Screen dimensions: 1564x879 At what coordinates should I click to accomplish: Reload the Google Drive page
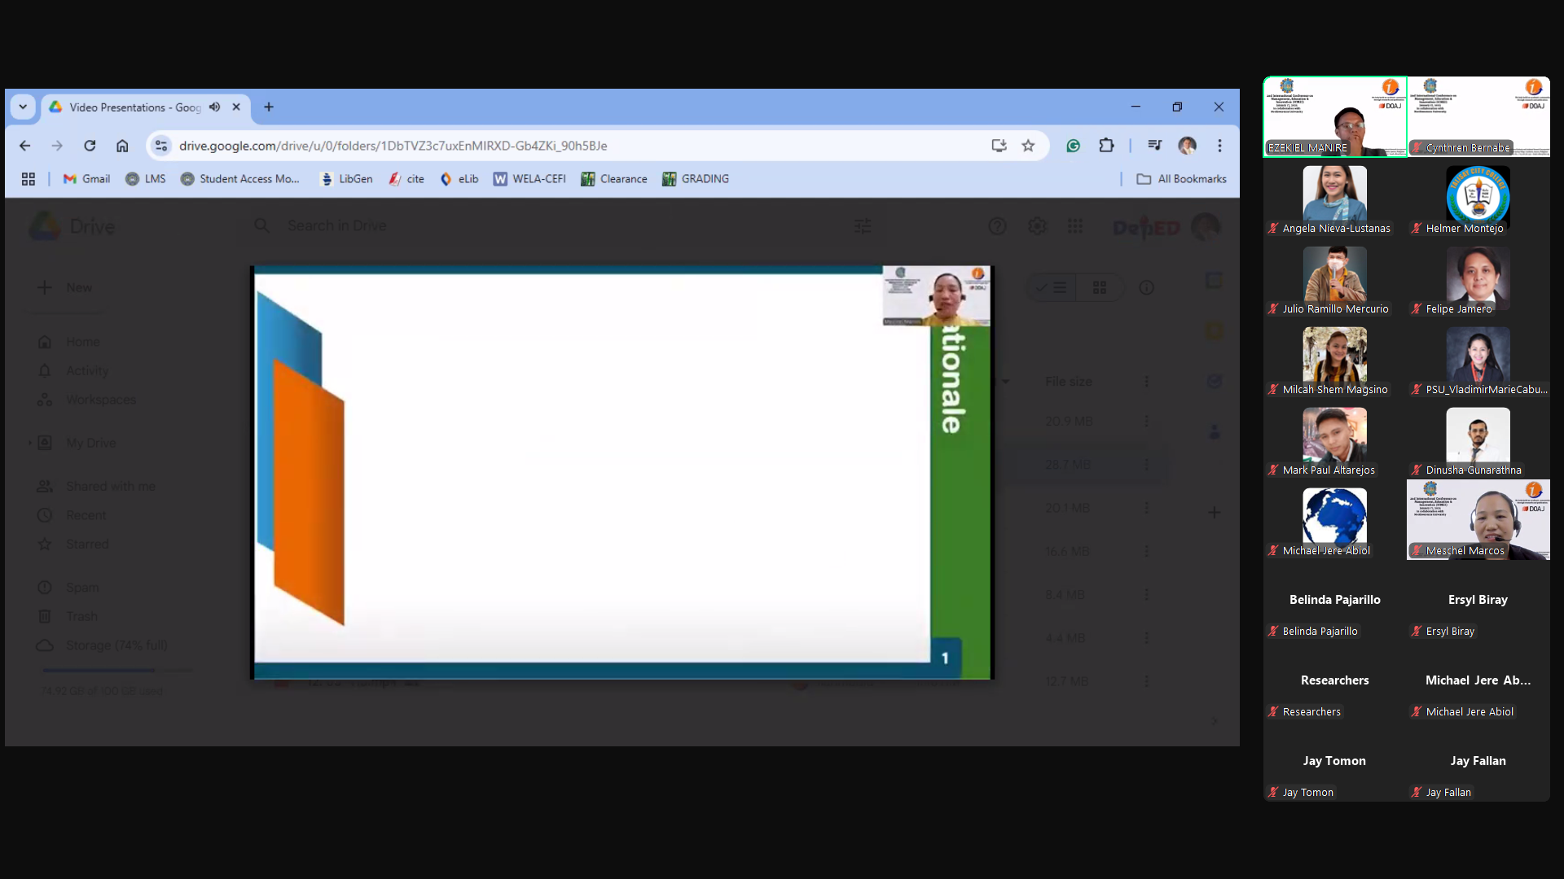[90, 146]
